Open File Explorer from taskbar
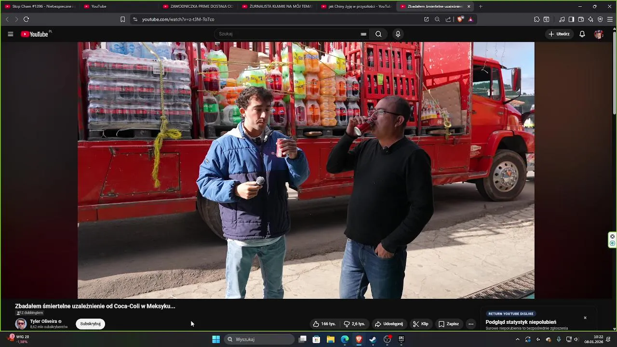 tap(331, 339)
